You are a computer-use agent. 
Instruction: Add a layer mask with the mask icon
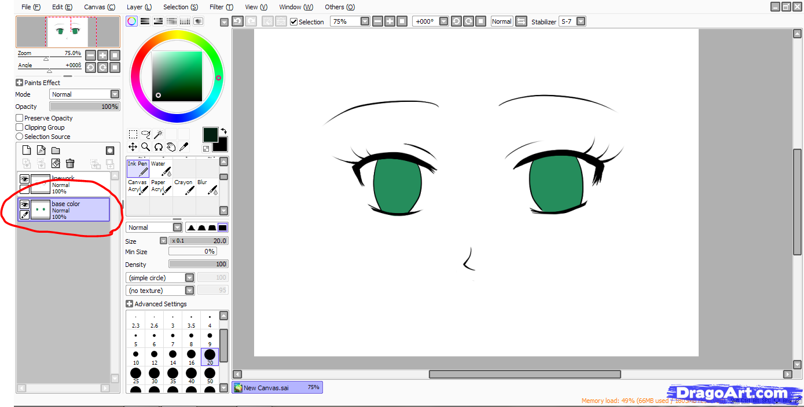click(109, 151)
